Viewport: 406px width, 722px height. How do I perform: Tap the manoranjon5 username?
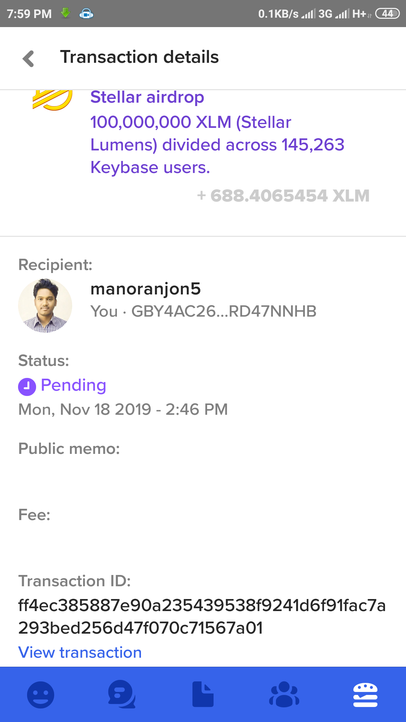point(145,289)
